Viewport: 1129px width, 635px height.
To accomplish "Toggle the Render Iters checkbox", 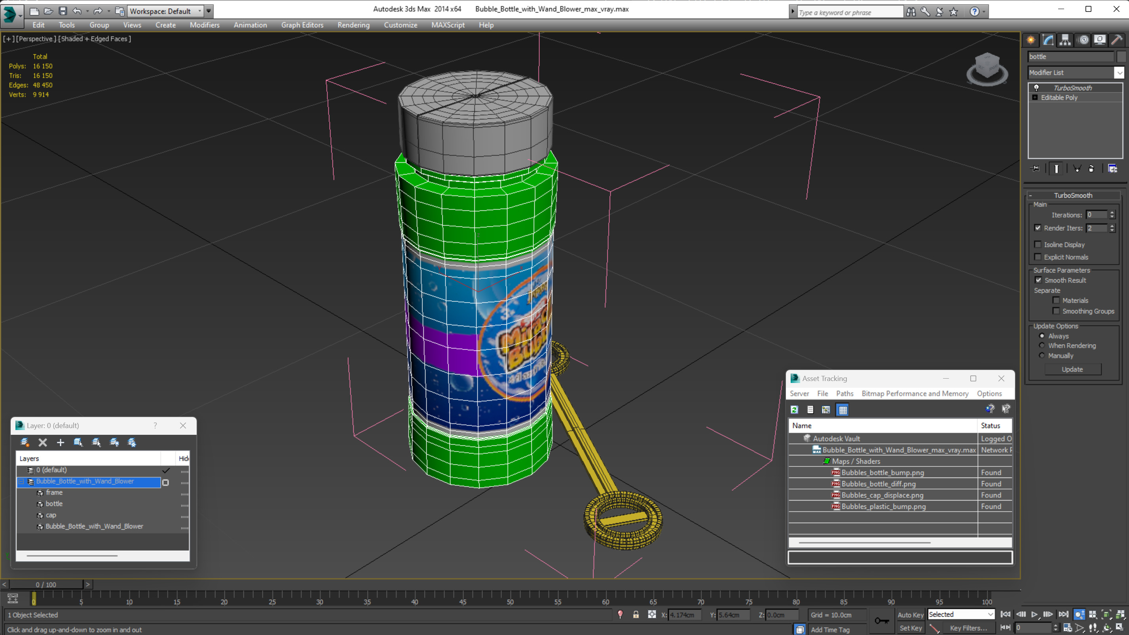I will (1038, 228).
